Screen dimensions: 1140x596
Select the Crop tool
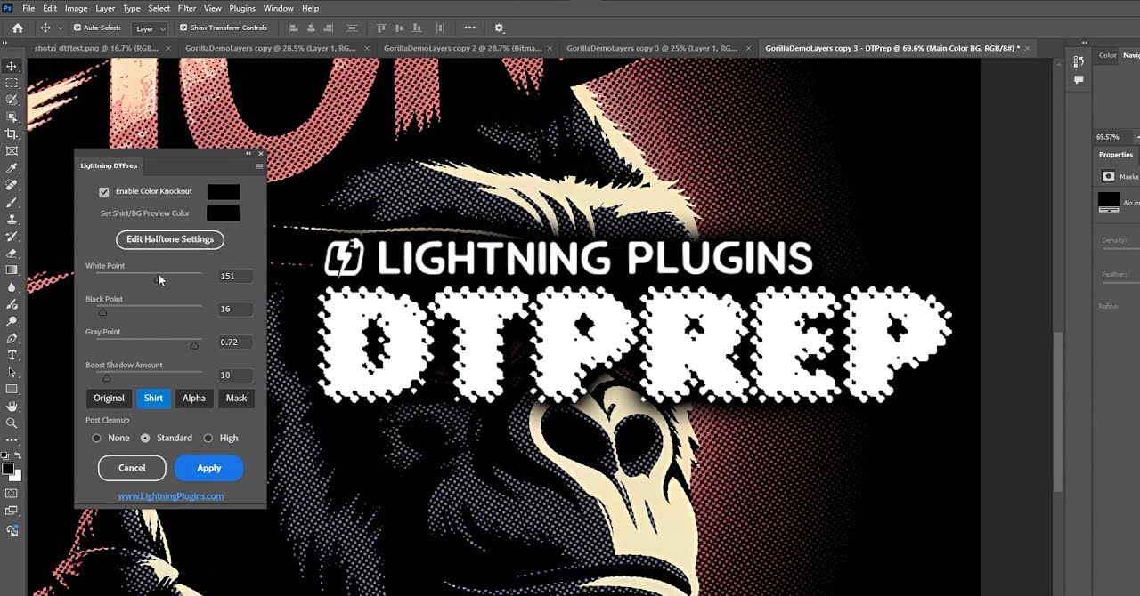tap(12, 134)
